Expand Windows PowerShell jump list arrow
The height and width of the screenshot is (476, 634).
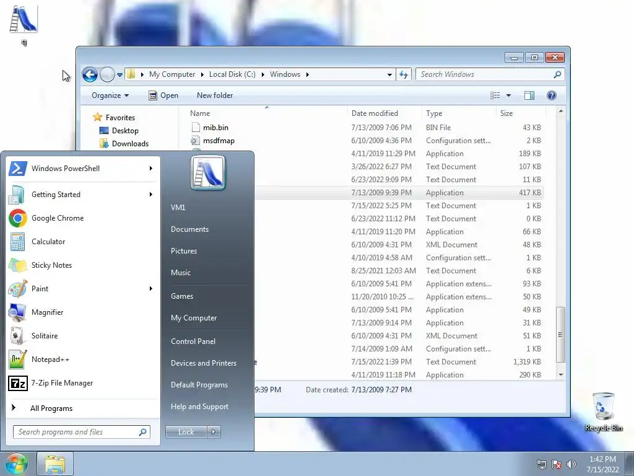(x=151, y=169)
